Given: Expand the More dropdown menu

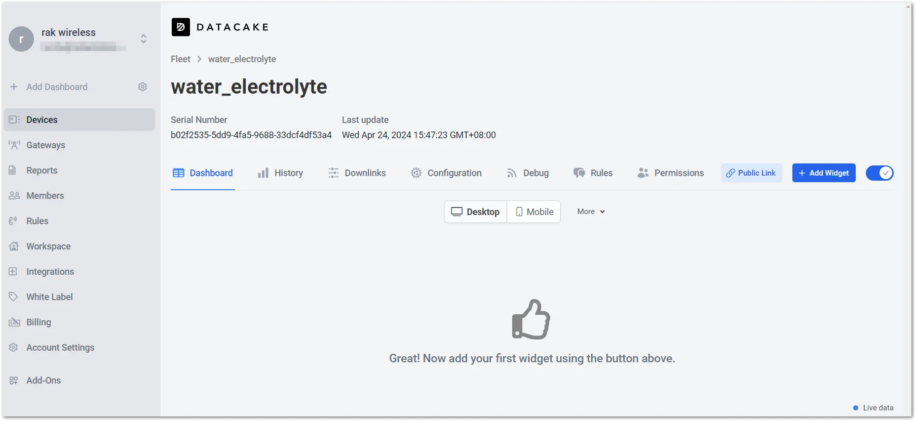Looking at the screenshot, I should 591,212.
